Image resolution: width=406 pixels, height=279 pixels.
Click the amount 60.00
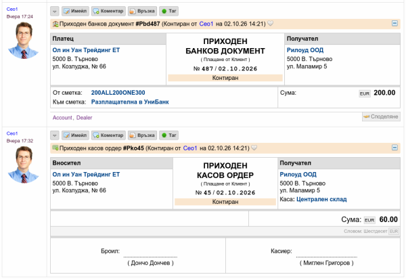[388, 219]
